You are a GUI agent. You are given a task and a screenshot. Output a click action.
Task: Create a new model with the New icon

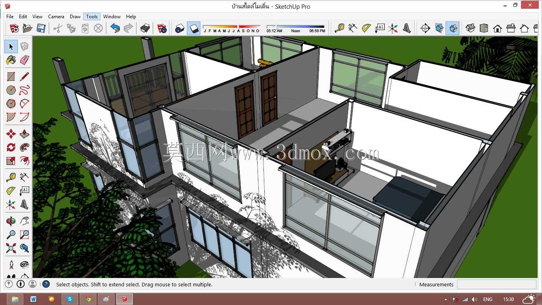pyautogui.click(x=14, y=28)
